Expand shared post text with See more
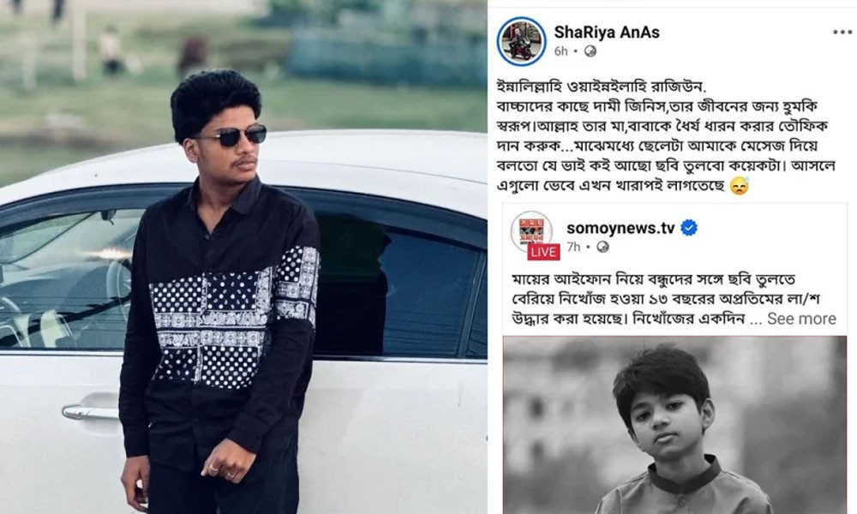 tap(801, 319)
